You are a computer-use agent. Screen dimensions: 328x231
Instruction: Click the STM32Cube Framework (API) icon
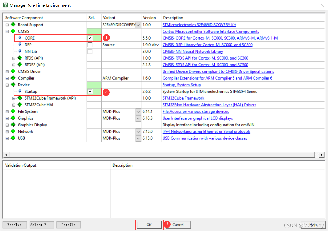[20, 98]
